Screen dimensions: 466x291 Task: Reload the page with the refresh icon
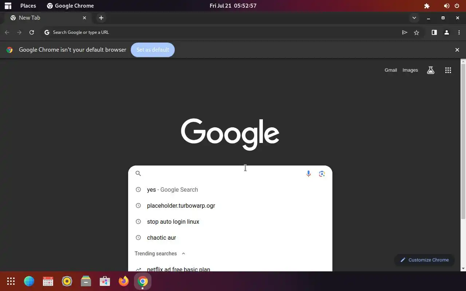pos(32,32)
